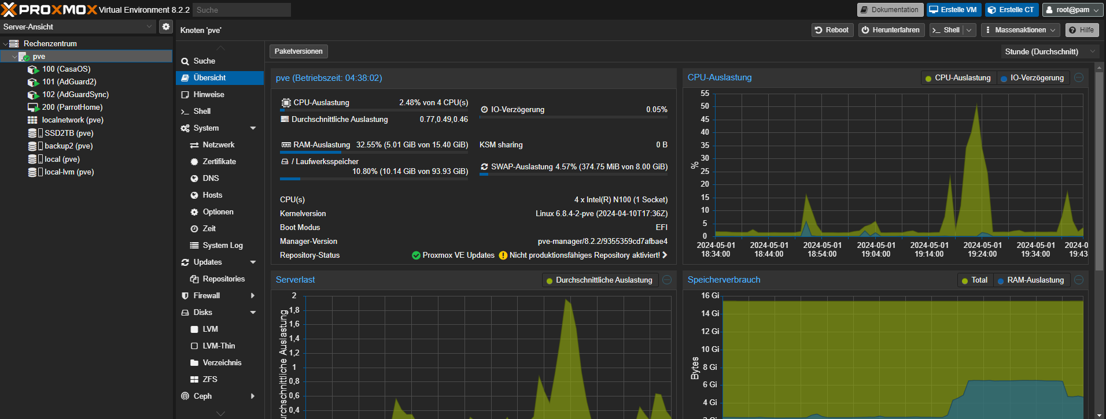Open the Suche menu item
The image size is (1106, 419).
pyautogui.click(x=220, y=61)
